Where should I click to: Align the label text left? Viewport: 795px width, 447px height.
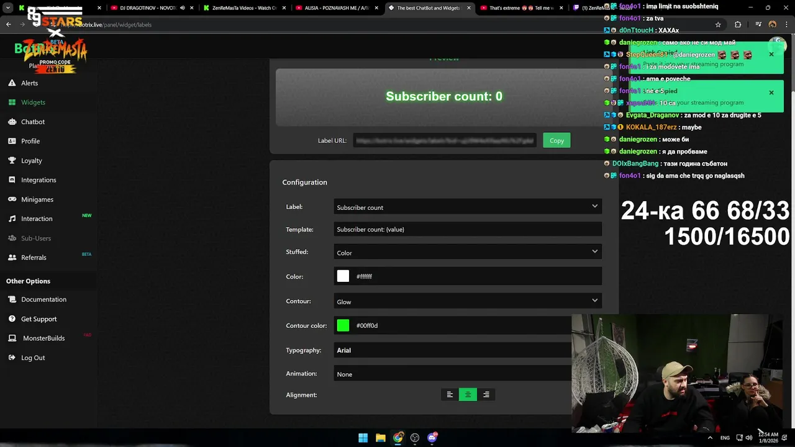tap(450, 394)
